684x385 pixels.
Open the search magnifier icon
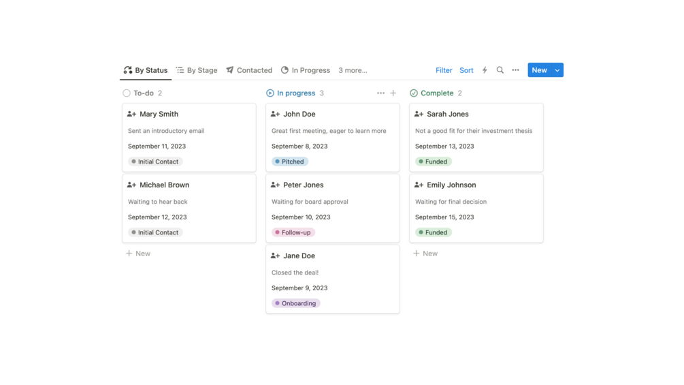click(x=500, y=70)
